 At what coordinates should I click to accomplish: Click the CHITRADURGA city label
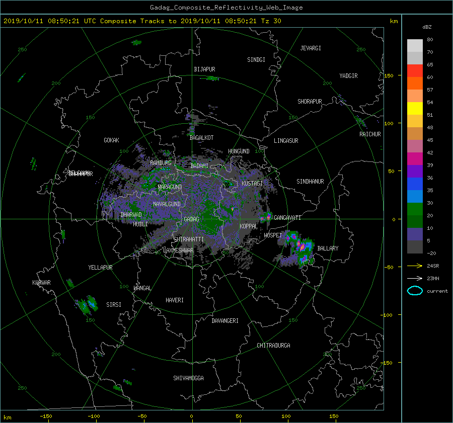(x=273, y=346)
